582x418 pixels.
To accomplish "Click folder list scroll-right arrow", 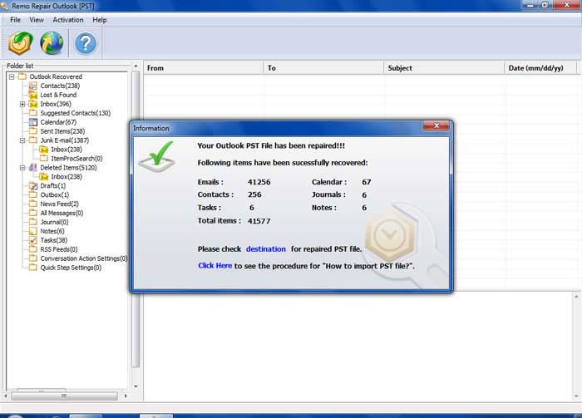I will pyautogui.click(x=126, y=396).
